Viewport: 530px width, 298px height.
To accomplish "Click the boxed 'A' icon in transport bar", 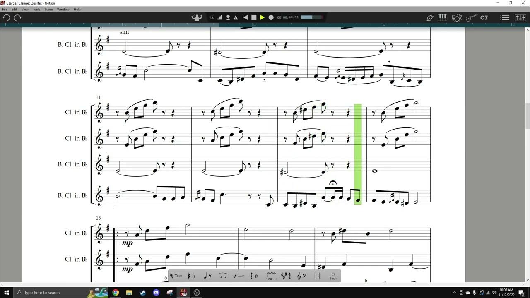I will click(212, 17).
